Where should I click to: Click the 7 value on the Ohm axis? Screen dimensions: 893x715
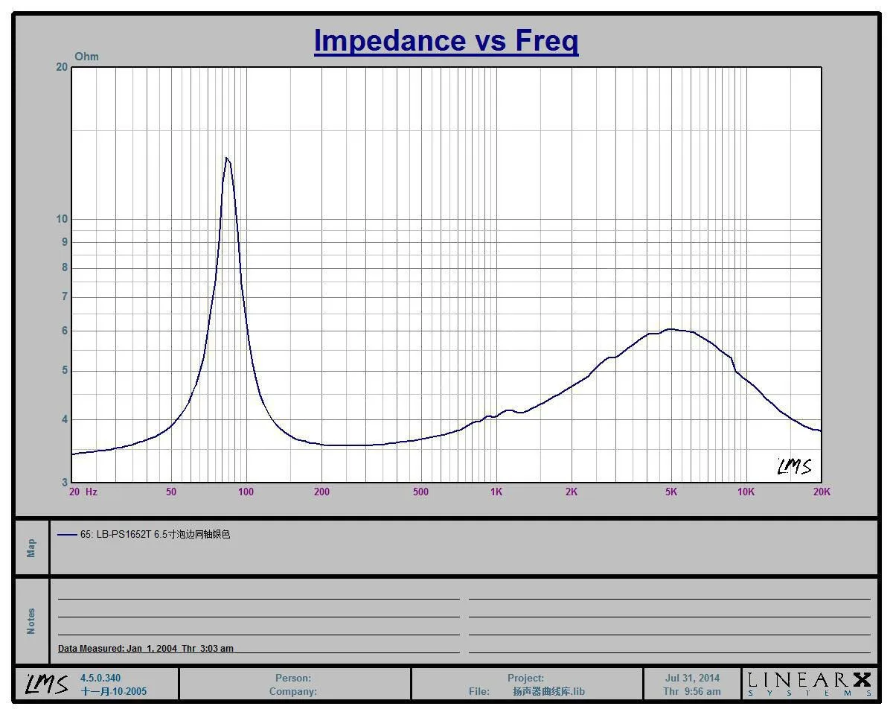65,296
